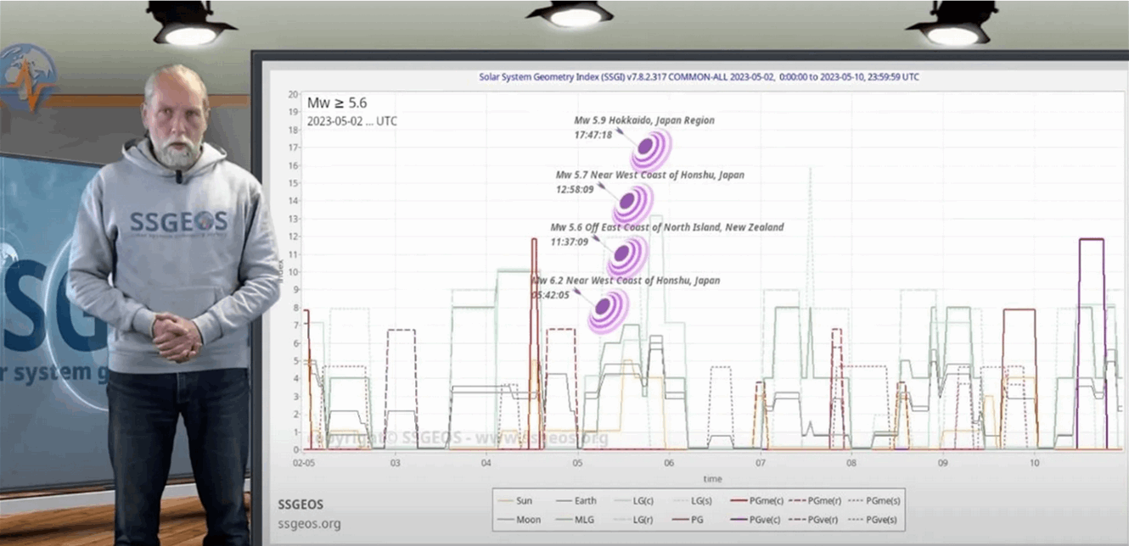Click the SSGEOS label below the chart
Screen dimensions: 1129x546
click(301, 504)
